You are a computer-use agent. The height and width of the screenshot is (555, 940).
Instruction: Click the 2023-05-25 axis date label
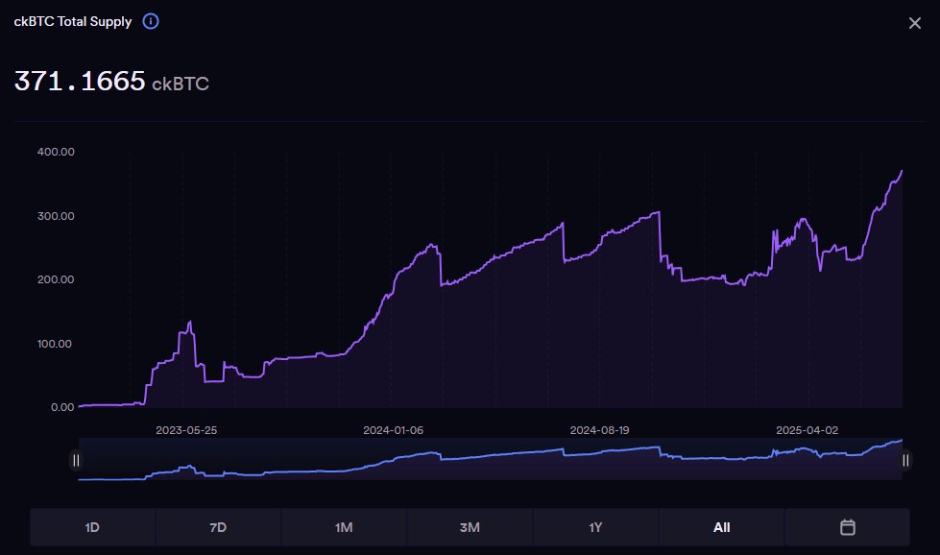[186, 430]
